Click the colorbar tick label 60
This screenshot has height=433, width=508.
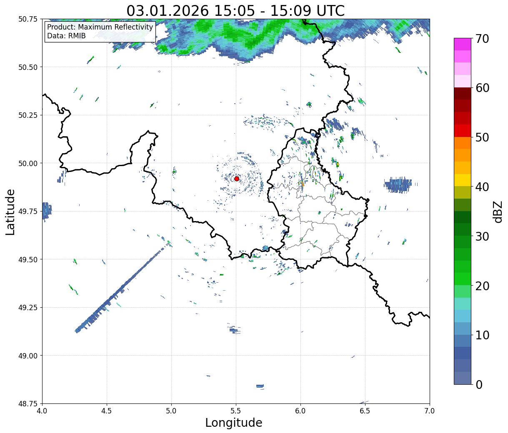[x=482, y=88]
